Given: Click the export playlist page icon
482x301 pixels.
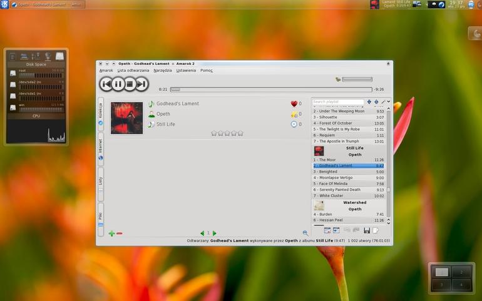Looking at the screenshot, I should tap(376, 230).
